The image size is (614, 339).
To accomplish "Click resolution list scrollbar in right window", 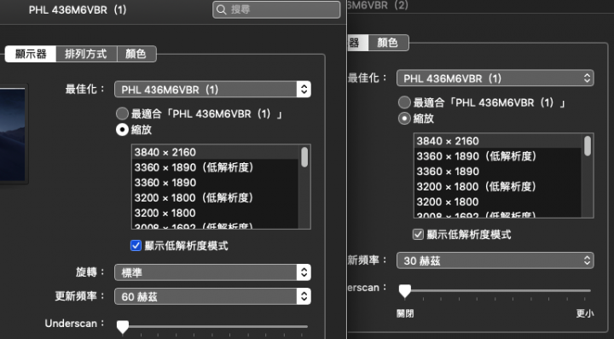I will 588,146.
